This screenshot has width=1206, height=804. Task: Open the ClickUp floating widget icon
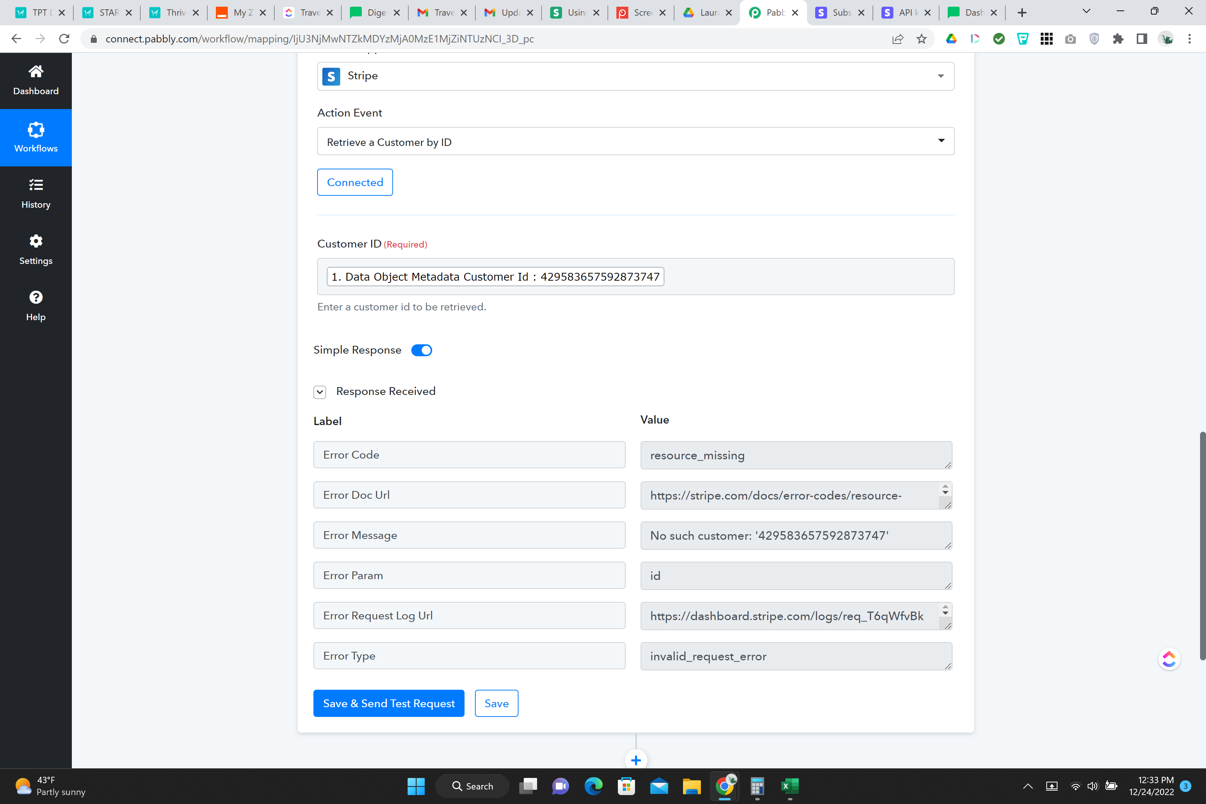point(1169,659)
